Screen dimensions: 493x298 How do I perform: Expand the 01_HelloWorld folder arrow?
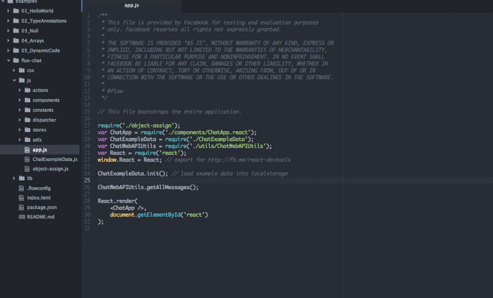(8, 11)
